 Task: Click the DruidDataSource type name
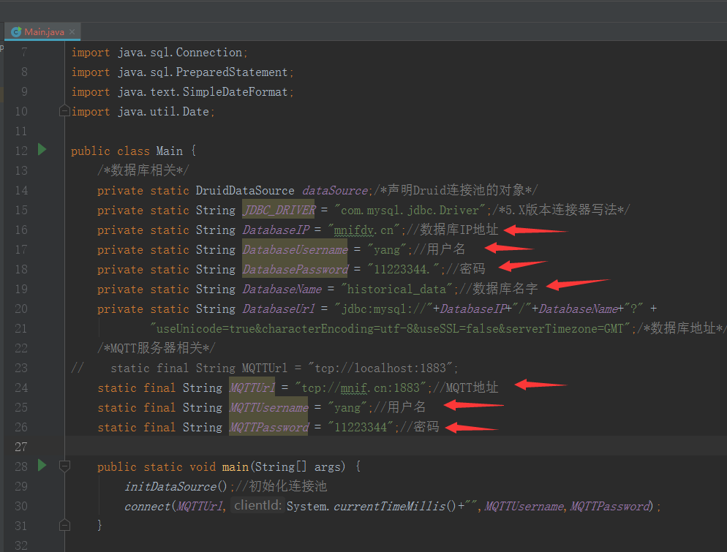click(x=245, y=191)
